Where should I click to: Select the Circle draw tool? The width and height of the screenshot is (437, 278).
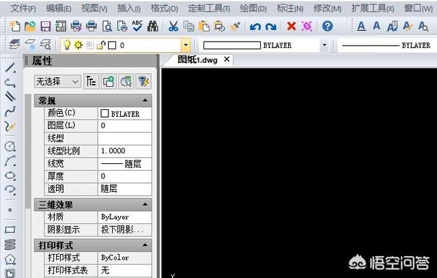(x=10, y=146)
